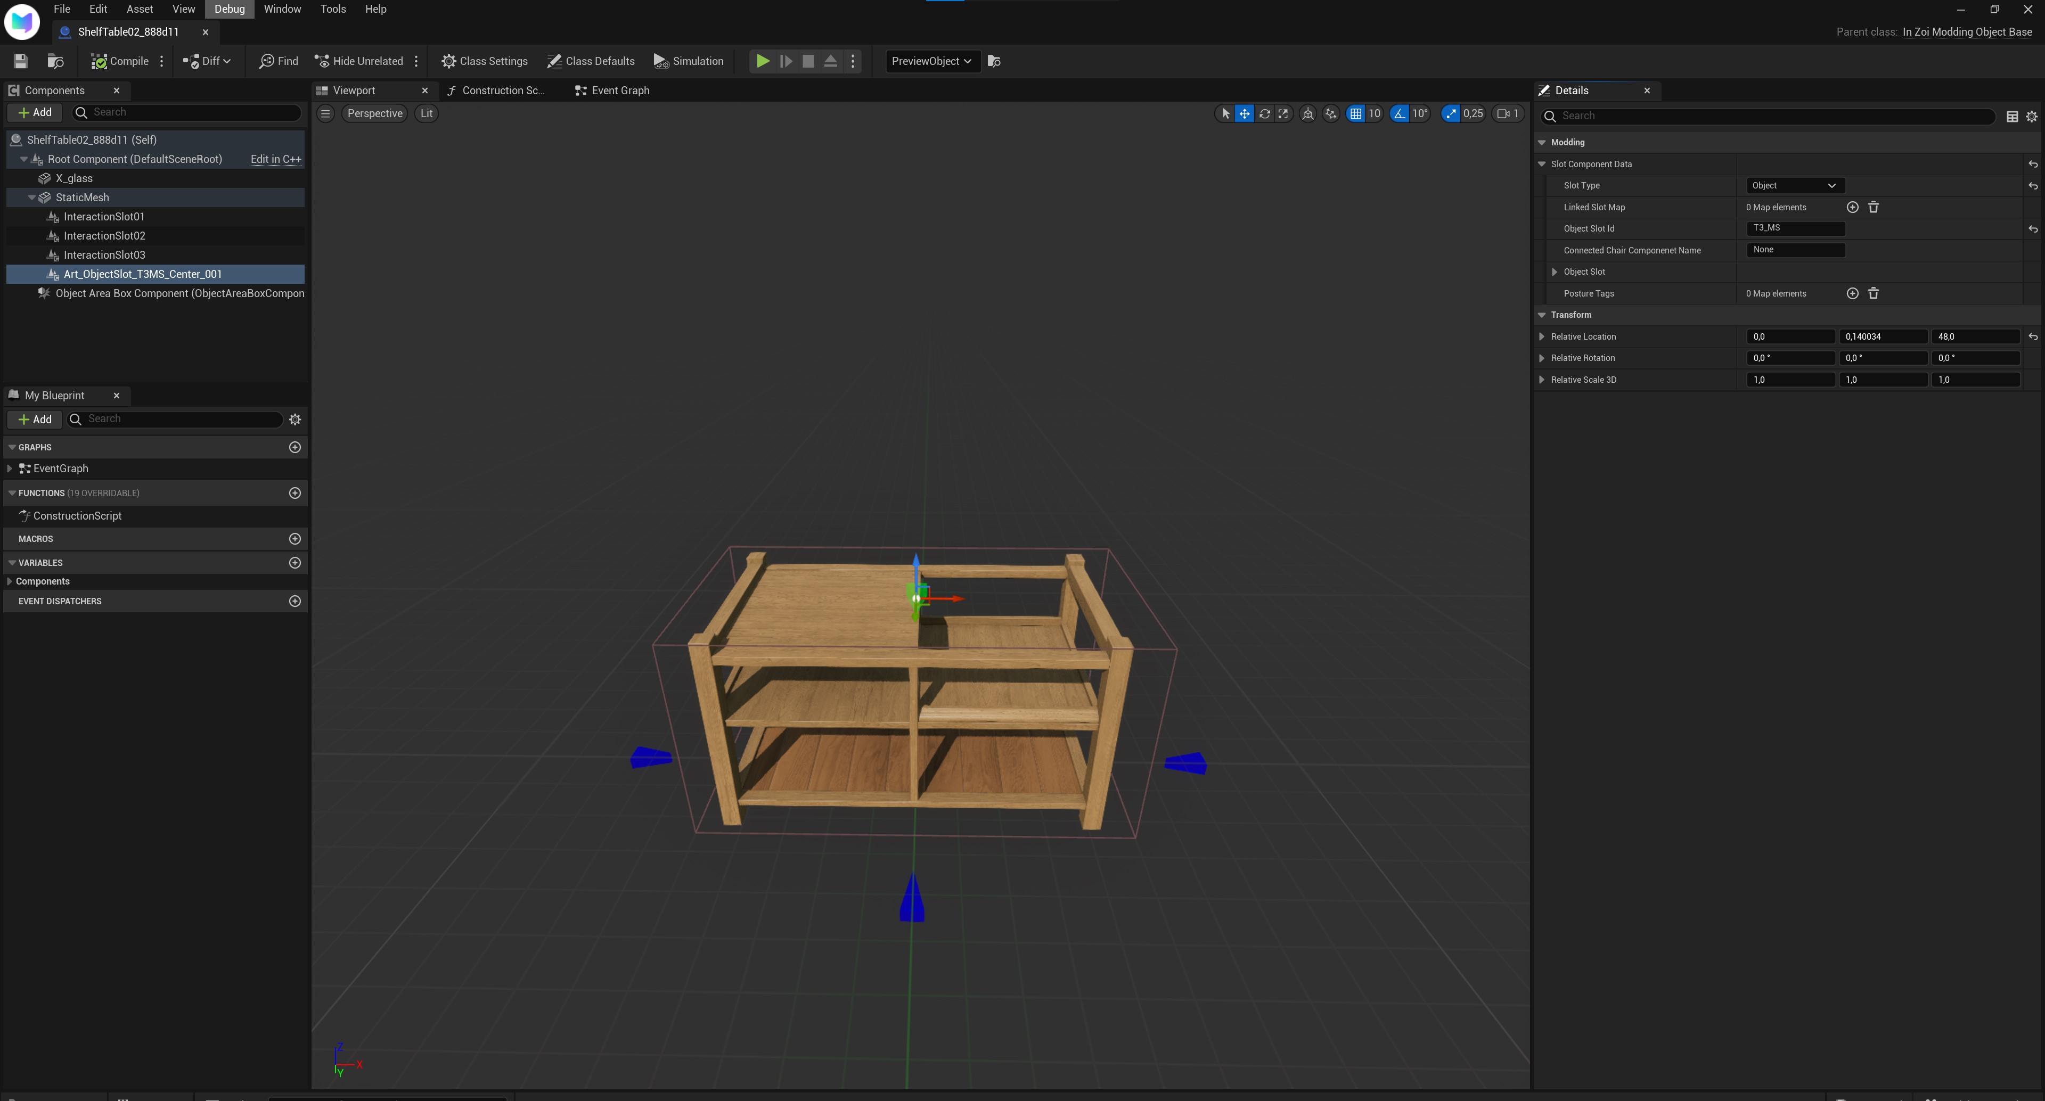This screenshot has width=2045, height=1101.
Task: Activate the Rotate tool
Action: [x=1264, y=113]
